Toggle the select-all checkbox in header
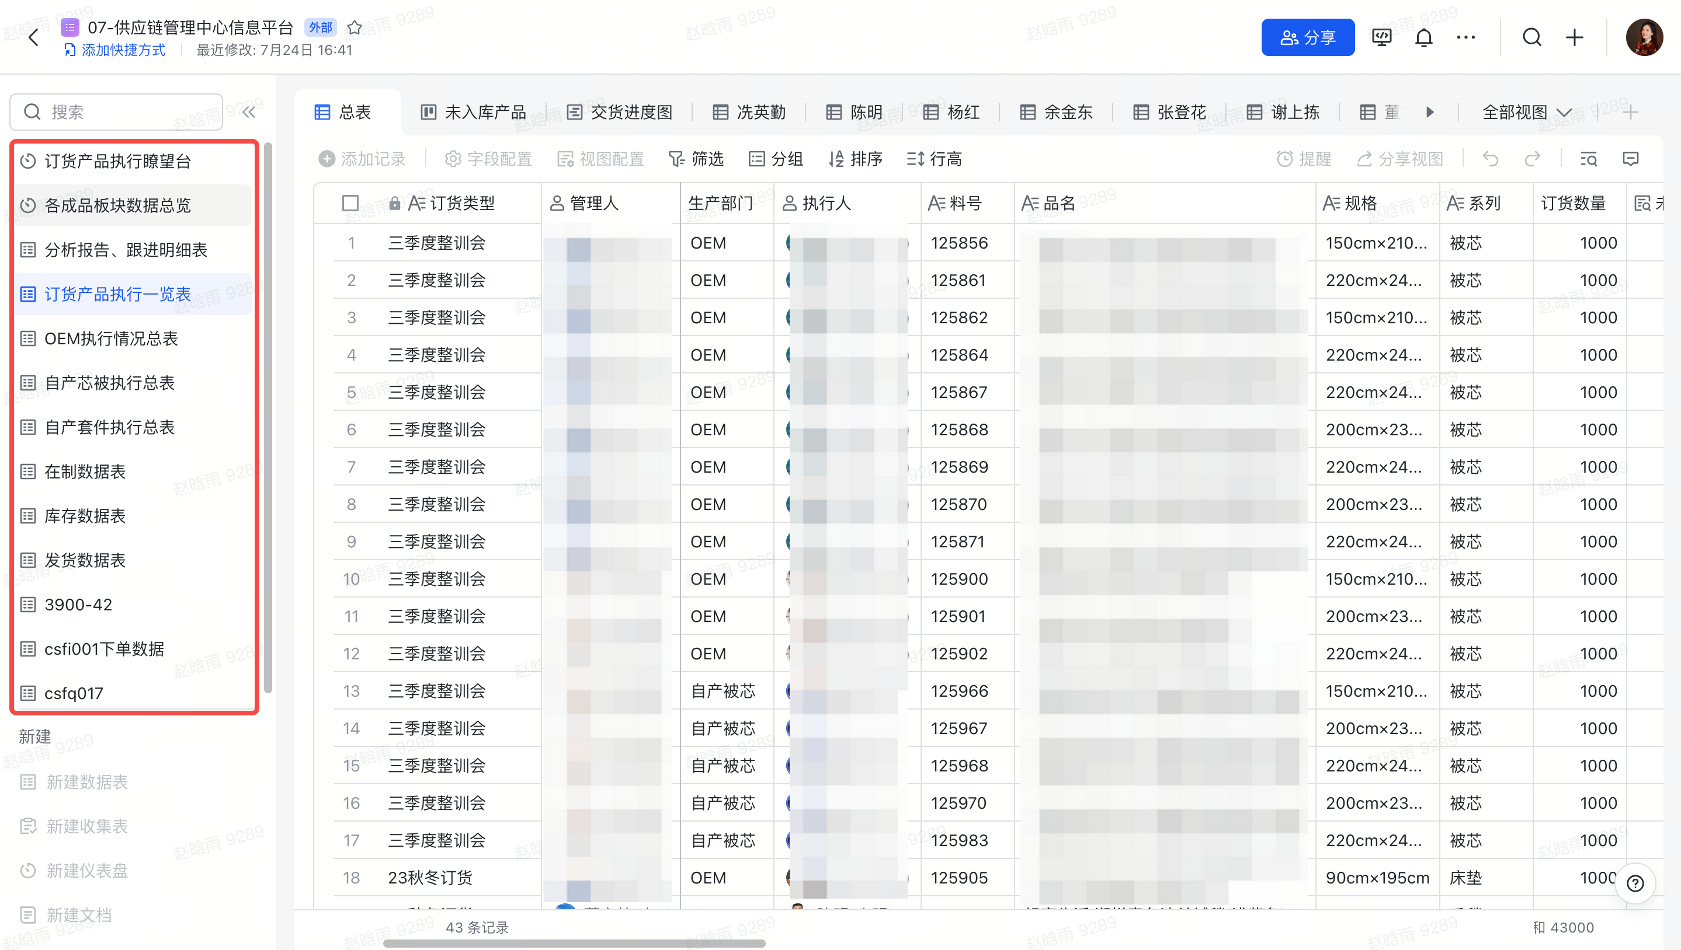The image size is (1681, 950). [350, 204]
